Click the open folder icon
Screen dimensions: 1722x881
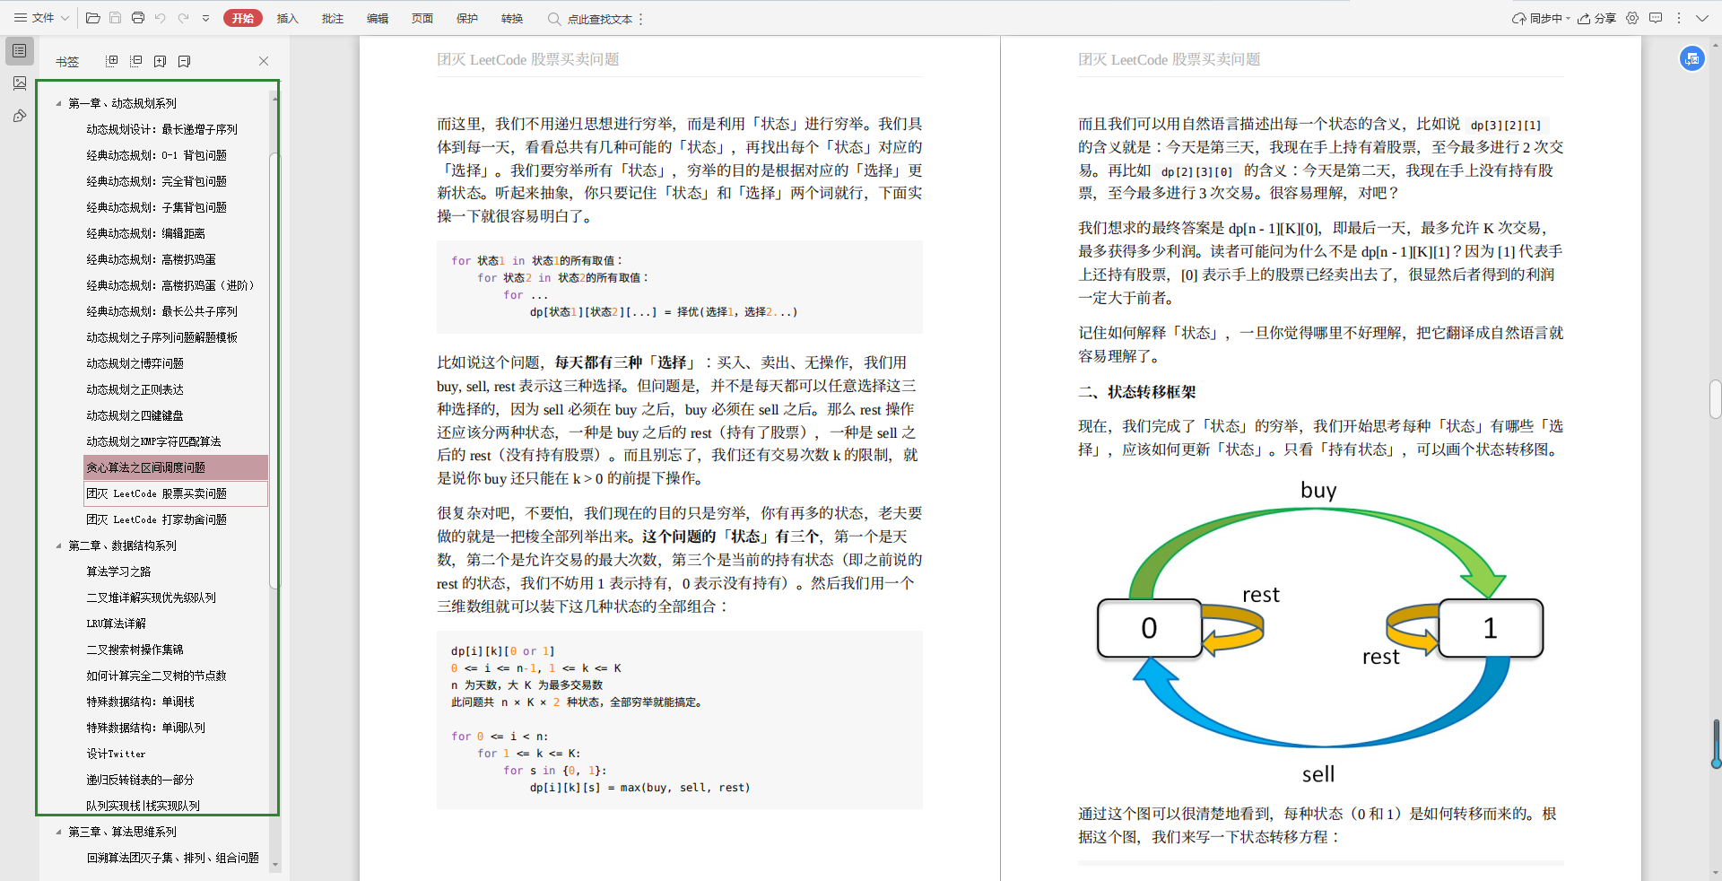point(92,18)
